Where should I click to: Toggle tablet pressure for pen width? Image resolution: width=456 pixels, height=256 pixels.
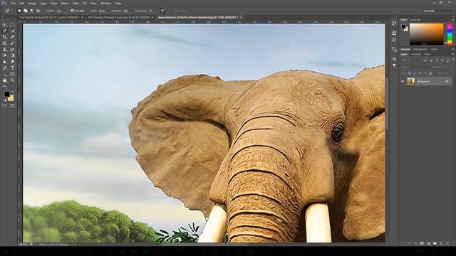pos(162,11)
